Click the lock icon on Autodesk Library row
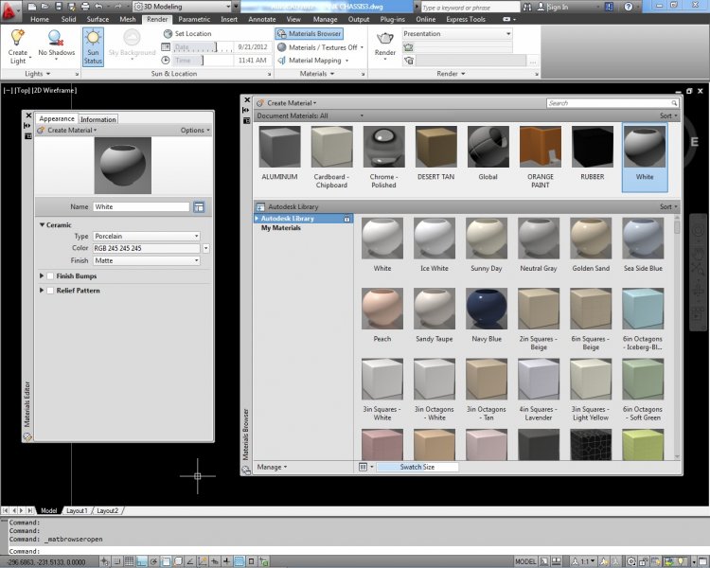This screenshot has height=568, width=710. 346,219
